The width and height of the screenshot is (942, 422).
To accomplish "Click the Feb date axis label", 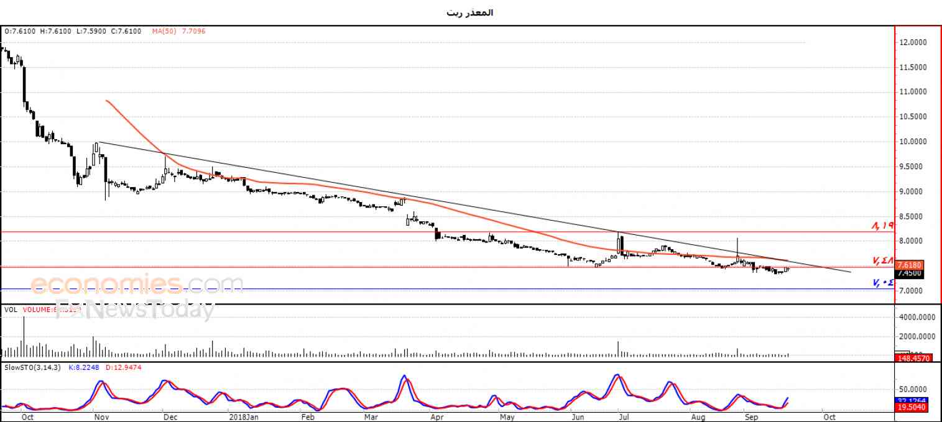I will [307, 416].
